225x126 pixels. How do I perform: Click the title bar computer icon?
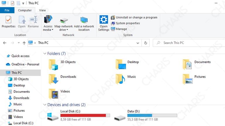pos(4,3)
